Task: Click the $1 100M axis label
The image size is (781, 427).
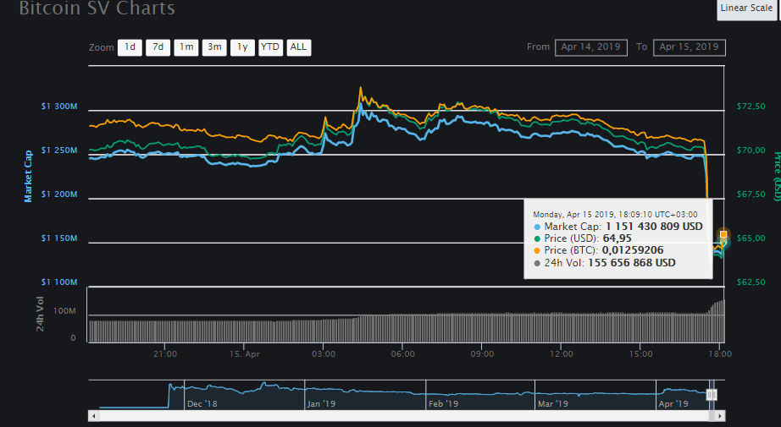Action: pyautogui.click(x=59, y=282)
